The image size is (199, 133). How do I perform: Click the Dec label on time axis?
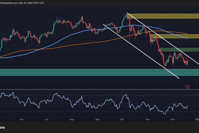(x=172, y=118)
